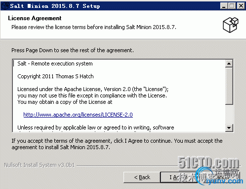Click 'Copyright 2011 Thomas S Hatch' text
Viewport: 246px width, 189px height.
[x=55, y=76]
